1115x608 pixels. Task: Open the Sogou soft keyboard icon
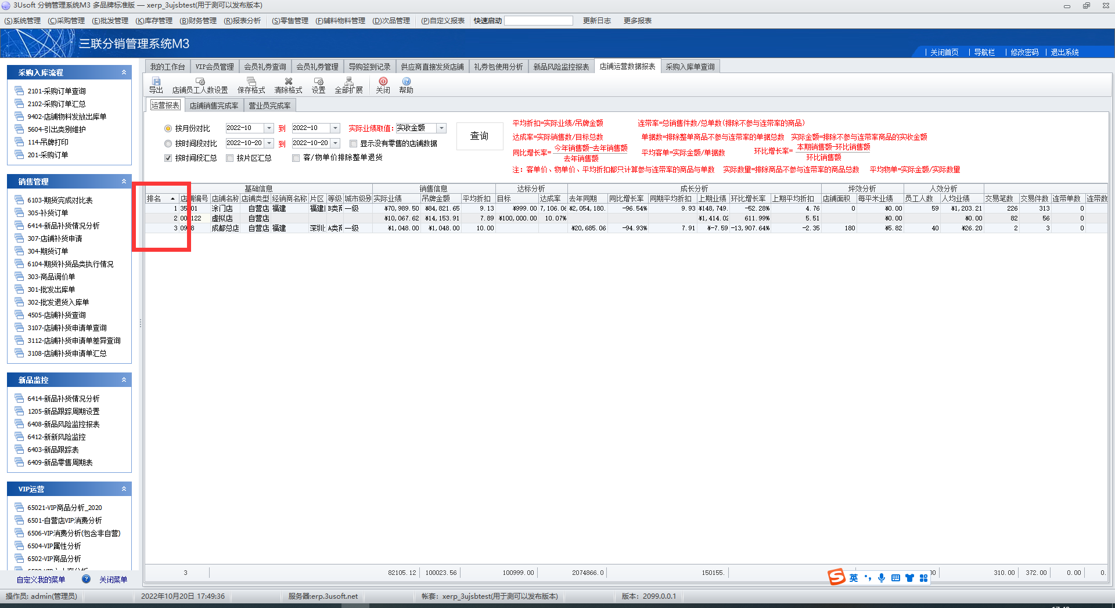coord(895,578)
